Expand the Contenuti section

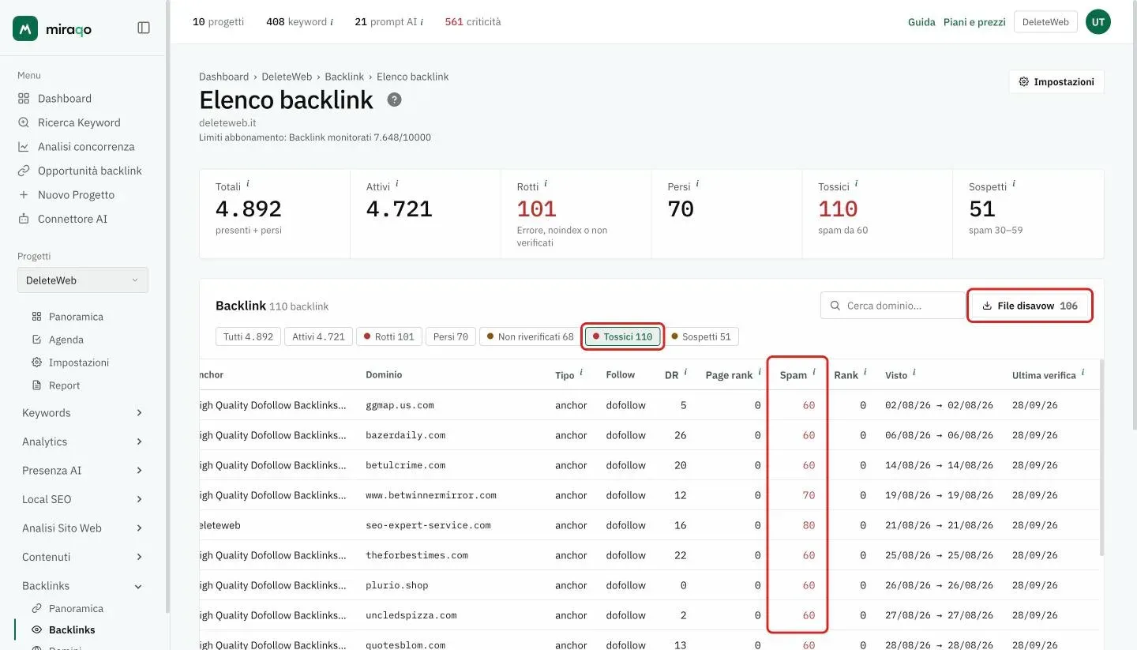[x=83, y=557]
